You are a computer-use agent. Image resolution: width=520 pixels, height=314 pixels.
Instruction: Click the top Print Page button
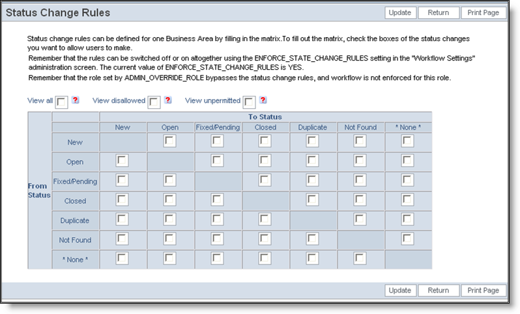pyautogui.click(x=484, y=12)
